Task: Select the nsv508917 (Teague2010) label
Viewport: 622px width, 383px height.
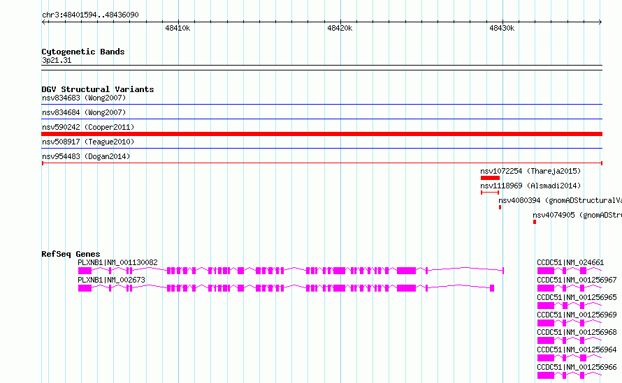Action: [88, 142]
